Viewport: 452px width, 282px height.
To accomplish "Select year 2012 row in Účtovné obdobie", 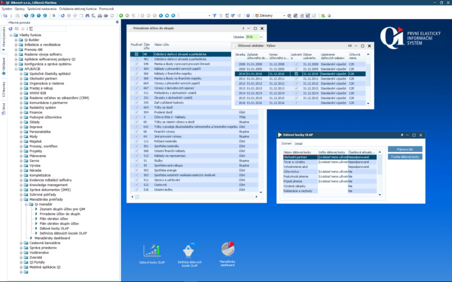I will coord(300,83).
